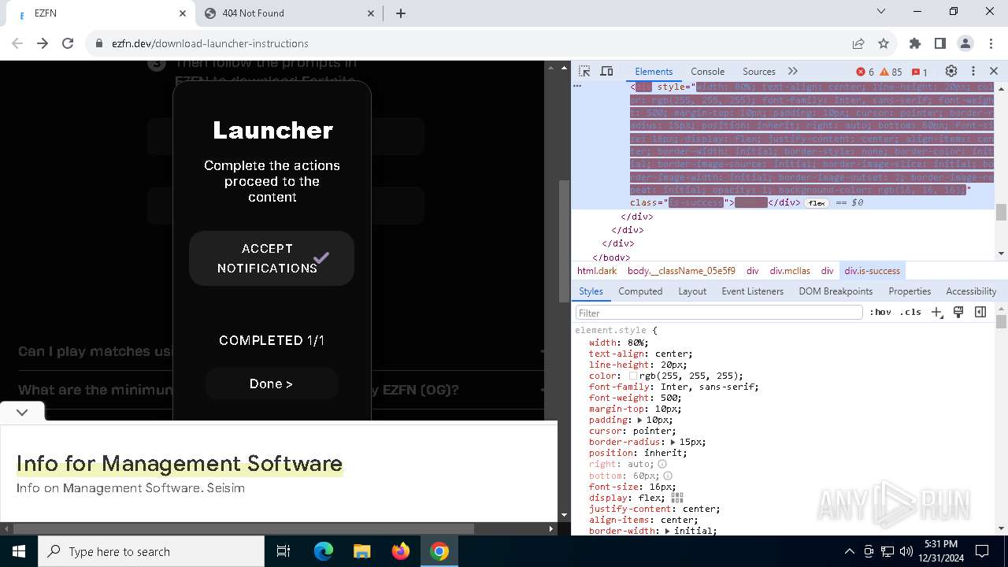Open Firefox from the taskbar
This screenshot has width=1008, height=567.
(400, 551)
